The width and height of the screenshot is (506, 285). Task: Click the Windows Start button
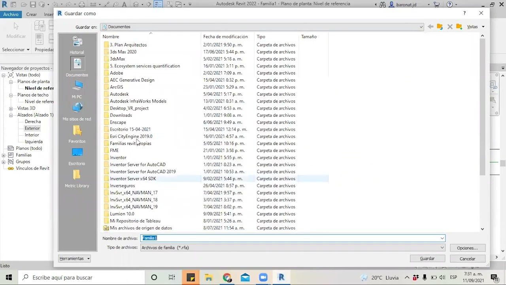point(9,277)
